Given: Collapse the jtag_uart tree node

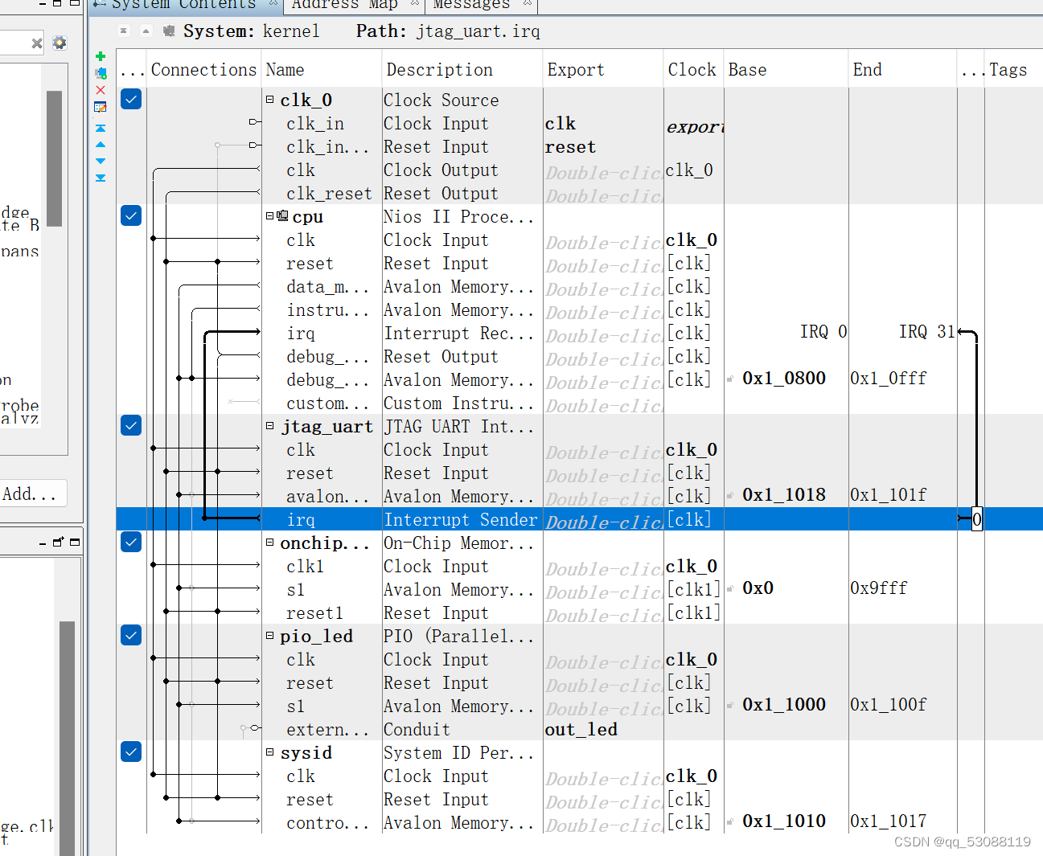Looking at the screenshot, I should coord(270,425).
